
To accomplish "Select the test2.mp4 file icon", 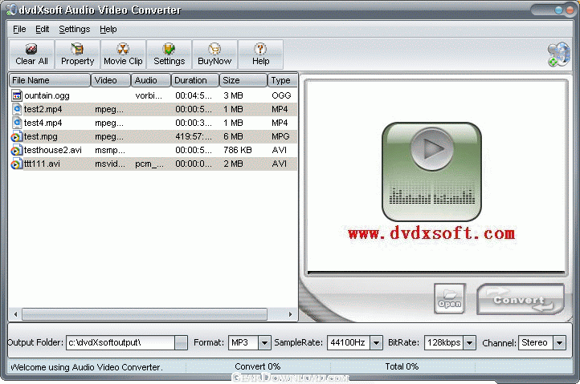I will click(17, 109).
